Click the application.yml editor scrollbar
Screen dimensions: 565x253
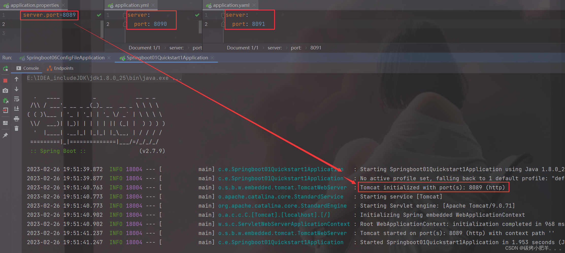tap(200, 27)
